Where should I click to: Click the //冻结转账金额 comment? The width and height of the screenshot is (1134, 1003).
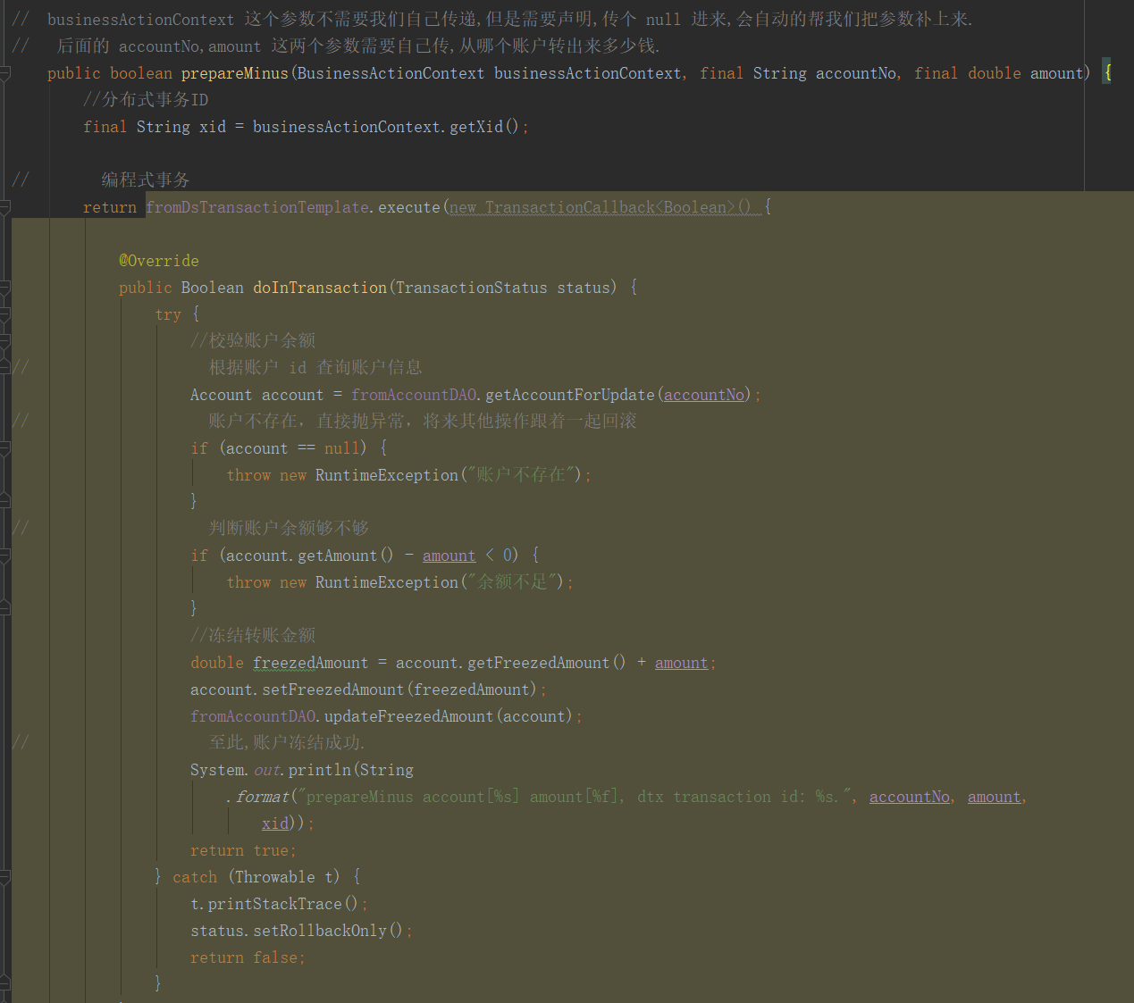253,636
